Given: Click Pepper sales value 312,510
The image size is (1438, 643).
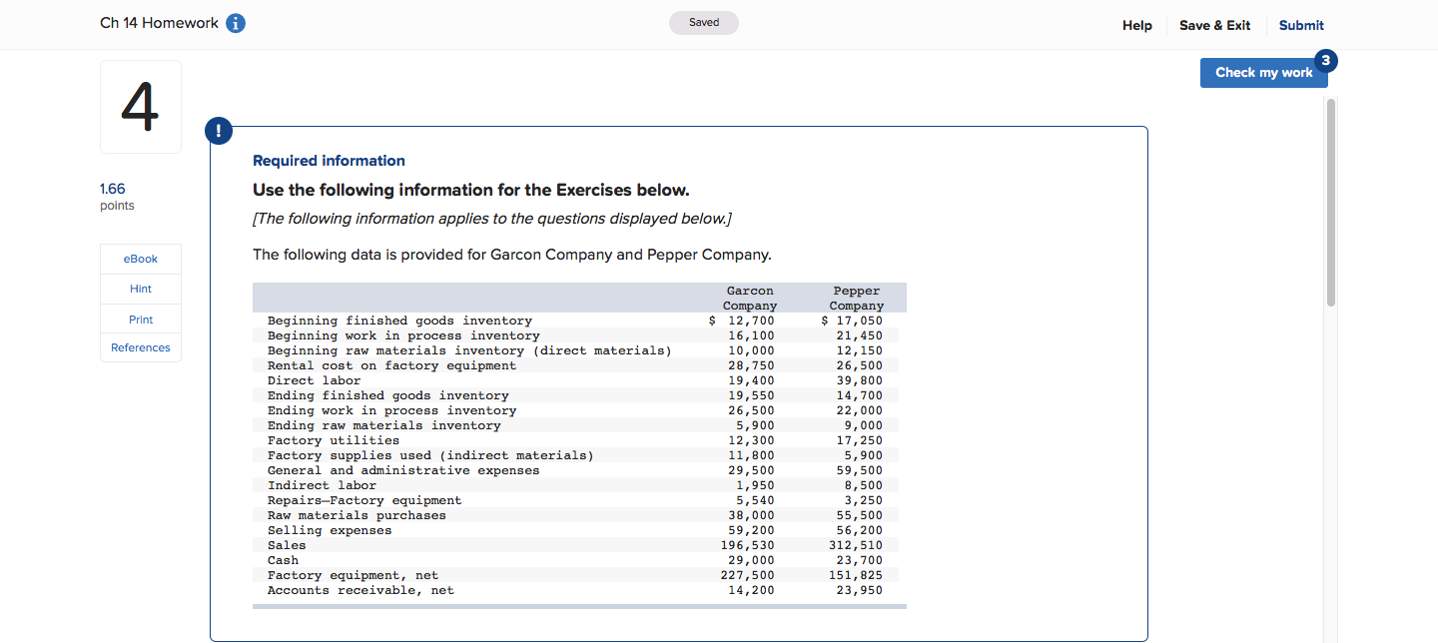Looking at the screenshot, I should 856,545.
